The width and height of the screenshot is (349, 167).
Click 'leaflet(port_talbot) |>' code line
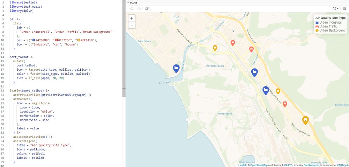tap(29, 90)
